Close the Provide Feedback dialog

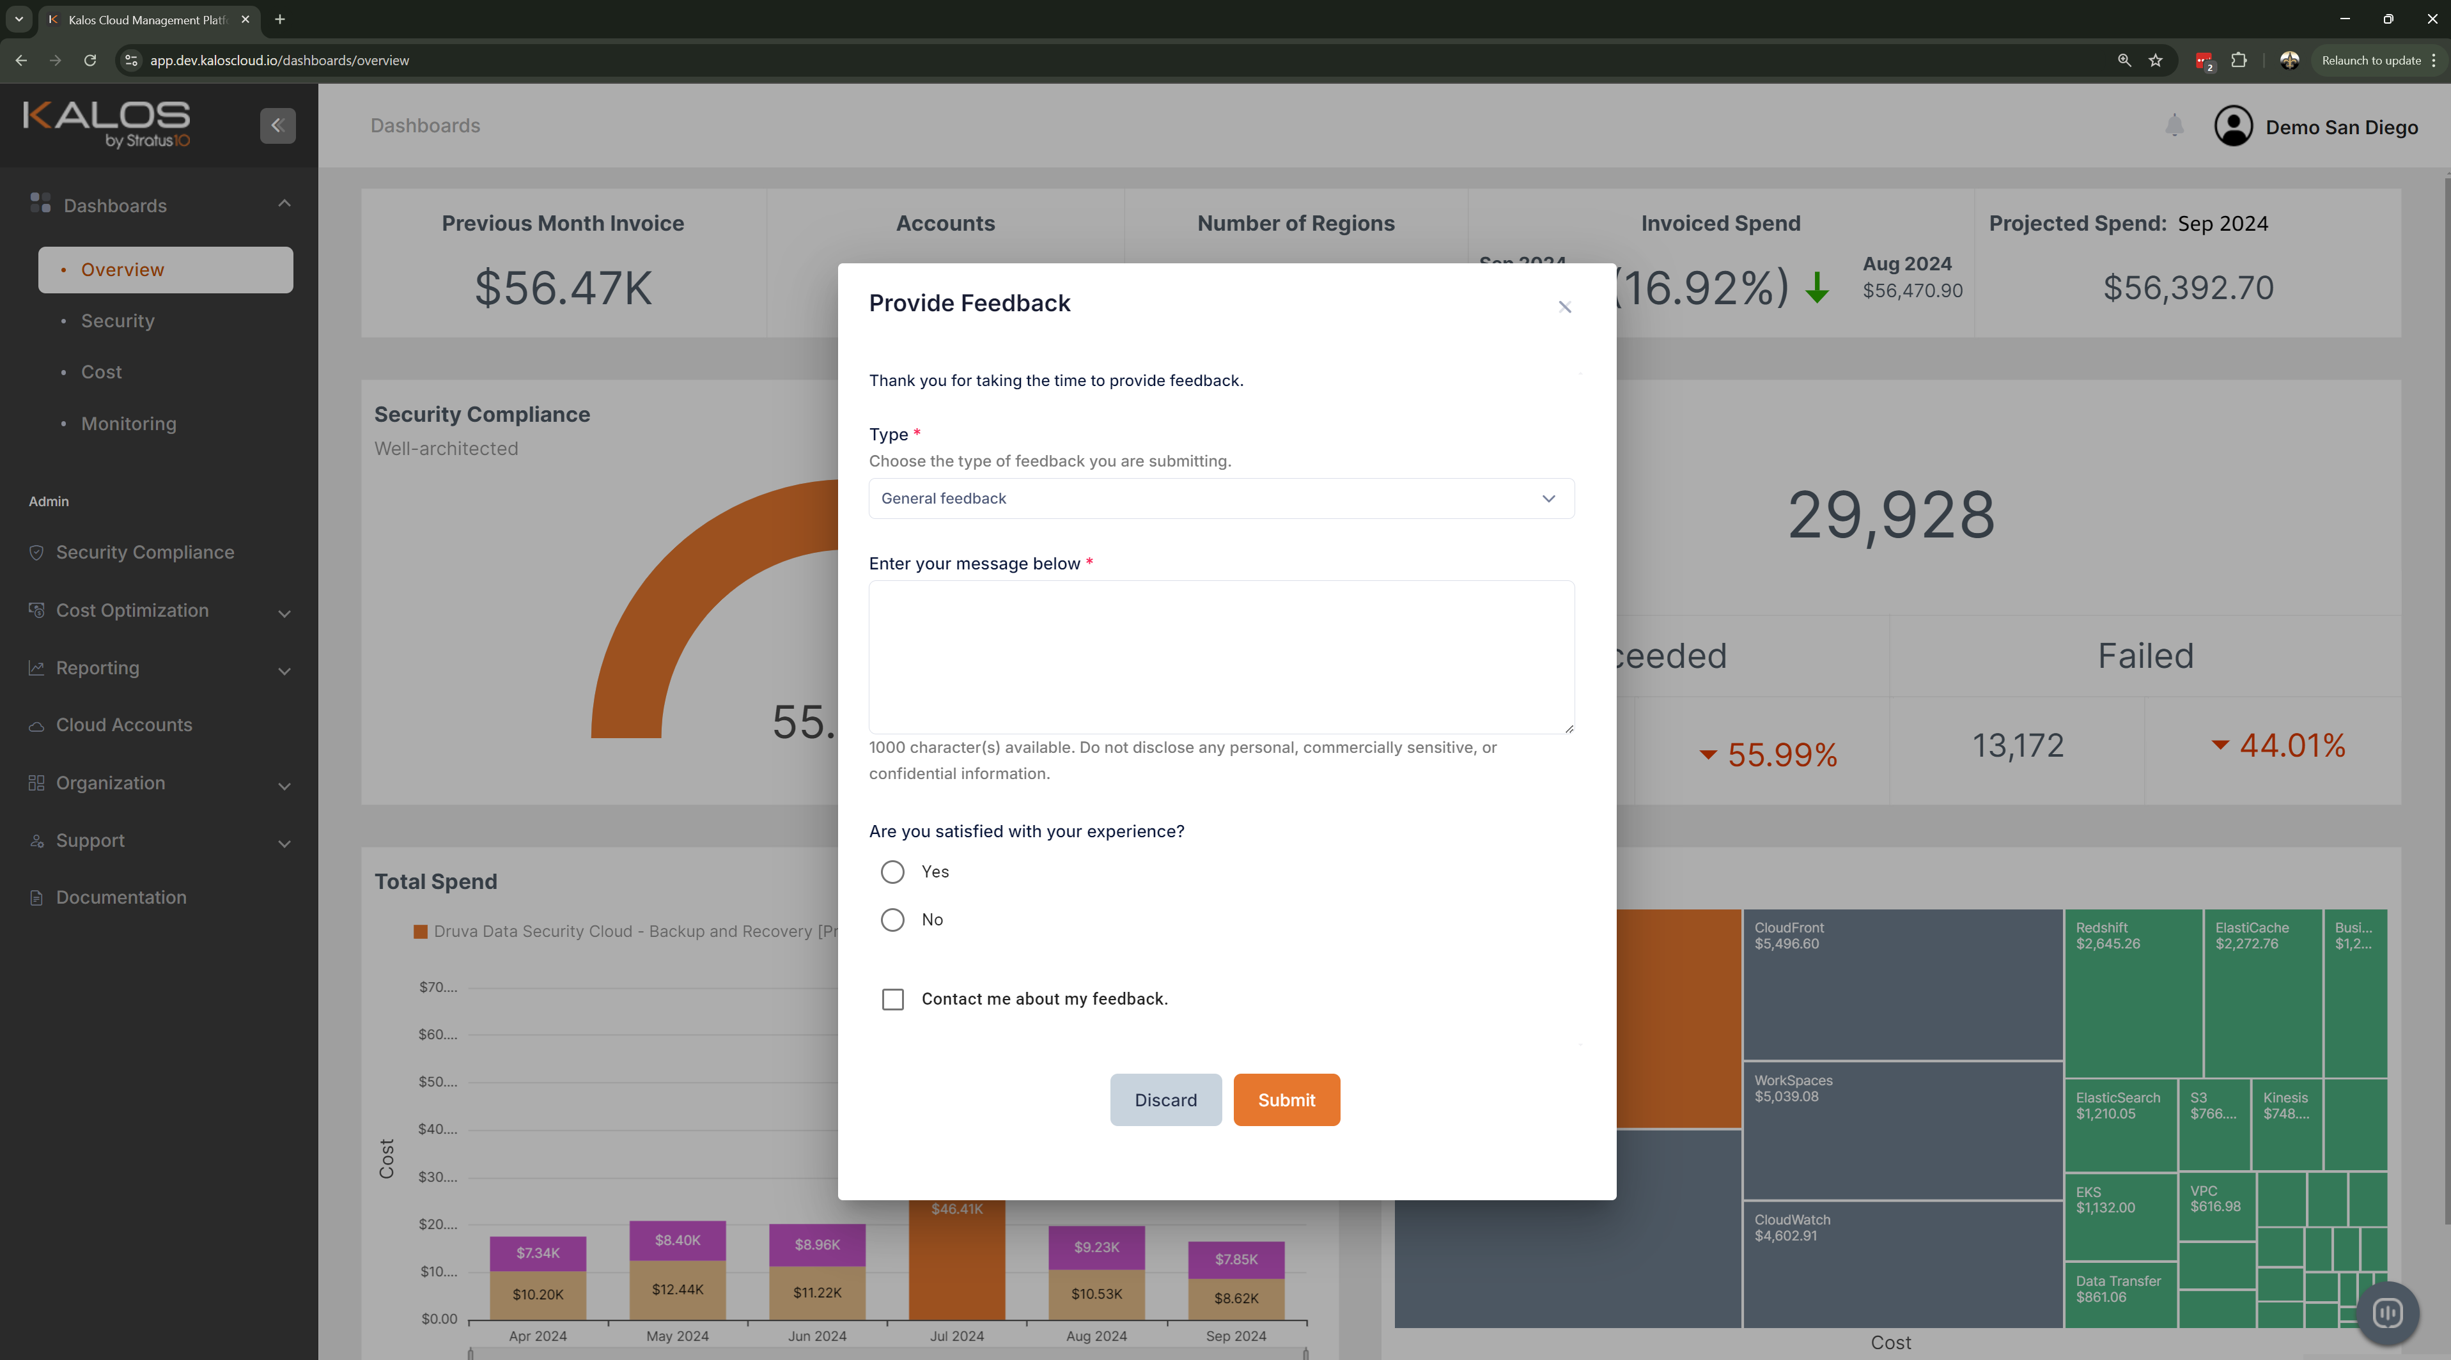[1564, 306]
